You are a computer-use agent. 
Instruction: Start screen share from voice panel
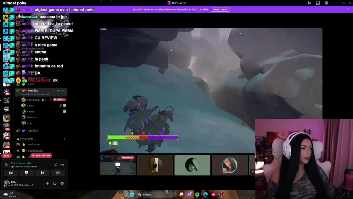coord(26,173)
